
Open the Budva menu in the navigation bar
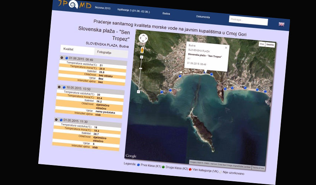tap(166, 13)
